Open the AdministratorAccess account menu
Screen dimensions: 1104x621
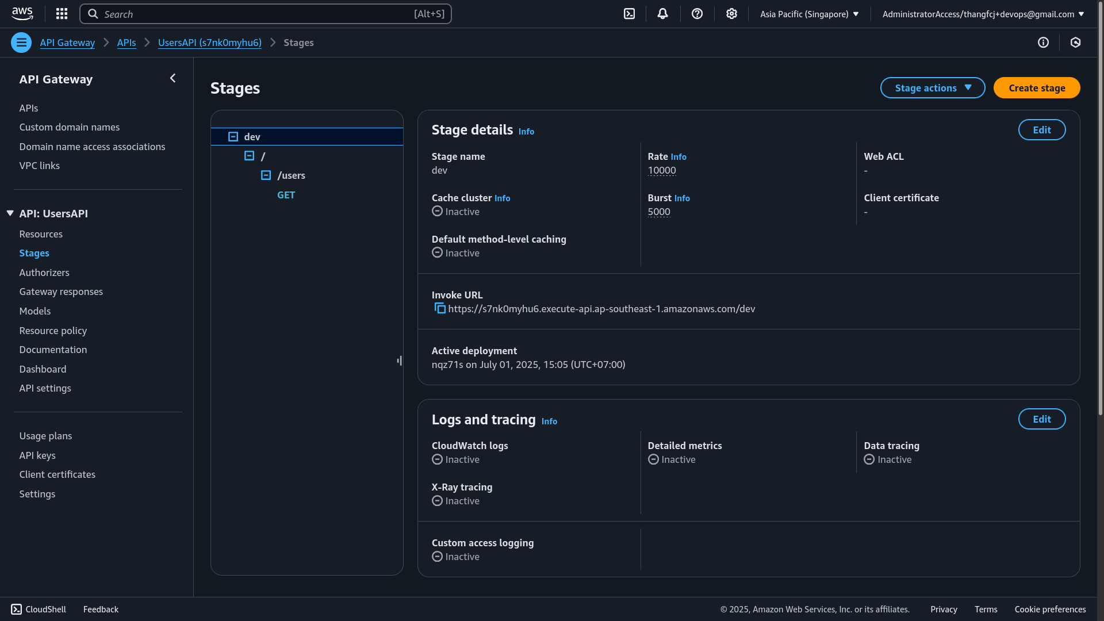point(983,14)
